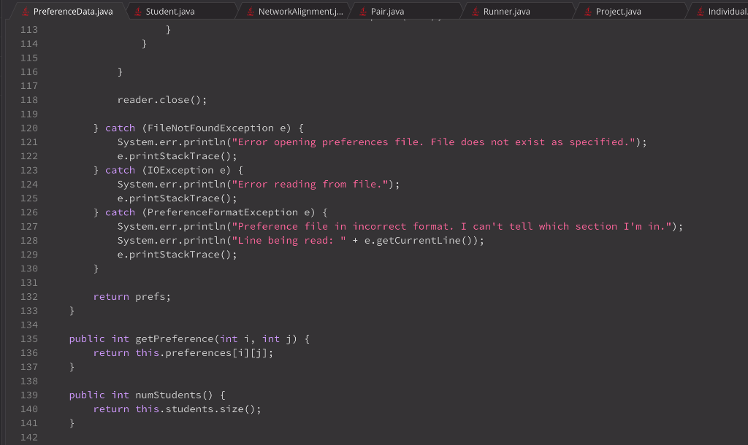This screenshot has height=445, width=748.
Task: Click the string "Line being read: "
Action: point(289,241)
